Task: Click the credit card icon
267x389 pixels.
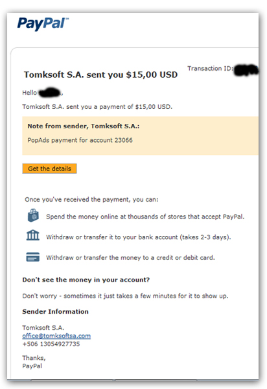Action: (x=32, y=257)
